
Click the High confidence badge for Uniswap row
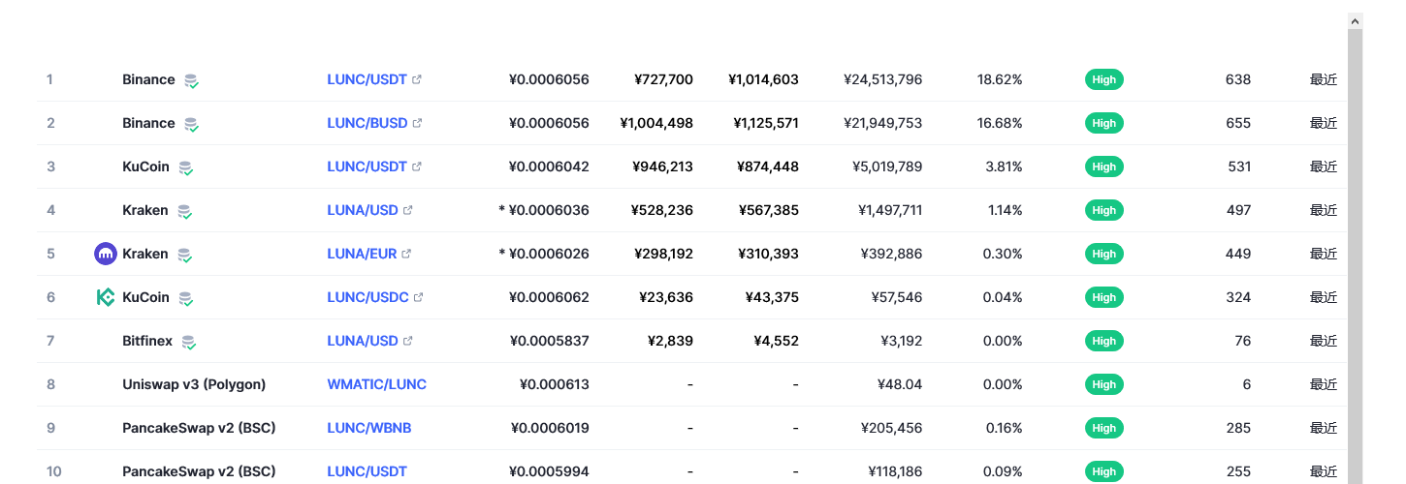pyautogui.click(x=1104, y=384)
